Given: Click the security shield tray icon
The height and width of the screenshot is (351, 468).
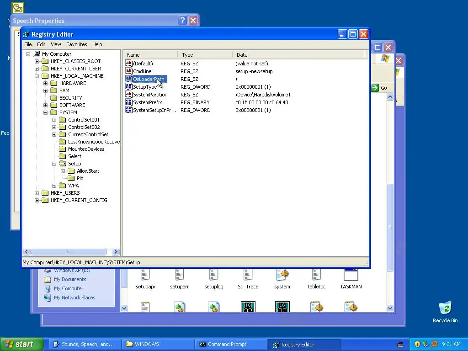Looking at the screenshot, I should (417, 344).
